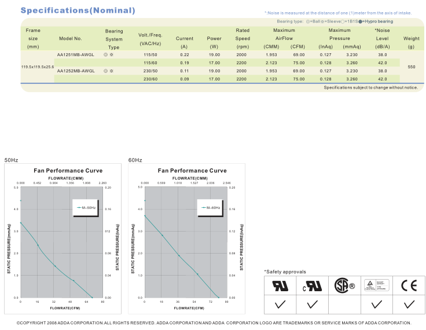Select model number AA1252MB-AWGL

click(75, 71)
